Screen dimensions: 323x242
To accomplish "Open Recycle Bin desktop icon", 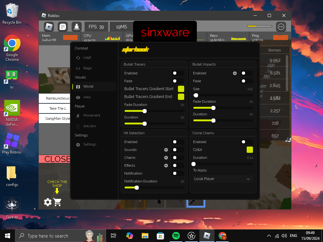I will [12, 14].
